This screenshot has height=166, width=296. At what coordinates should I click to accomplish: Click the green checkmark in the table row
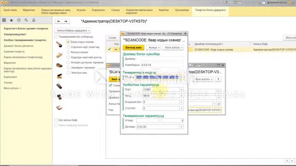pos(109,49)
